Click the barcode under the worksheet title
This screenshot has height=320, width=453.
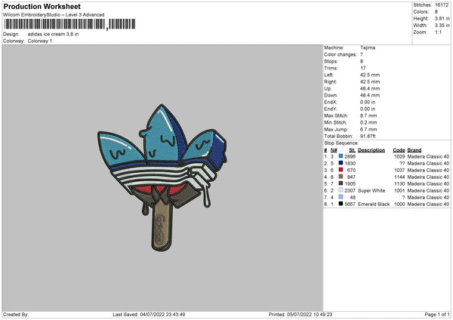click(69, 24)
